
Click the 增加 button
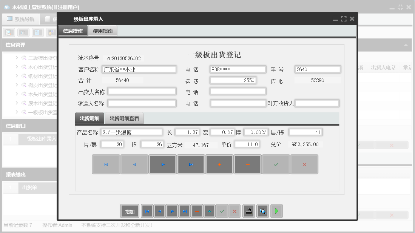[x=130, y=211]
